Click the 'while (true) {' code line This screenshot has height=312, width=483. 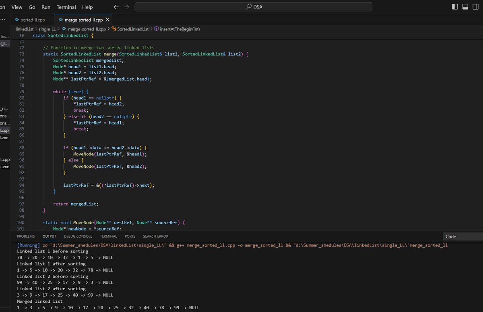pyautogui.click(x=70, y=92)
